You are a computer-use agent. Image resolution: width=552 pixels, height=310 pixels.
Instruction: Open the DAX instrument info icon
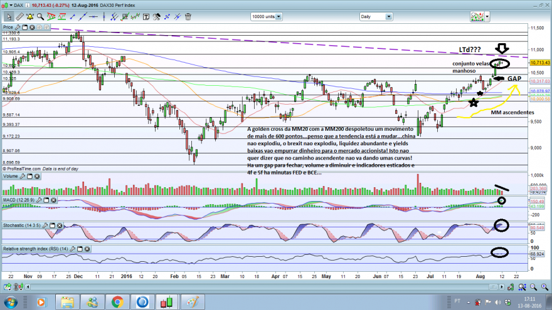pyautogui.click(x=28, y=5)
